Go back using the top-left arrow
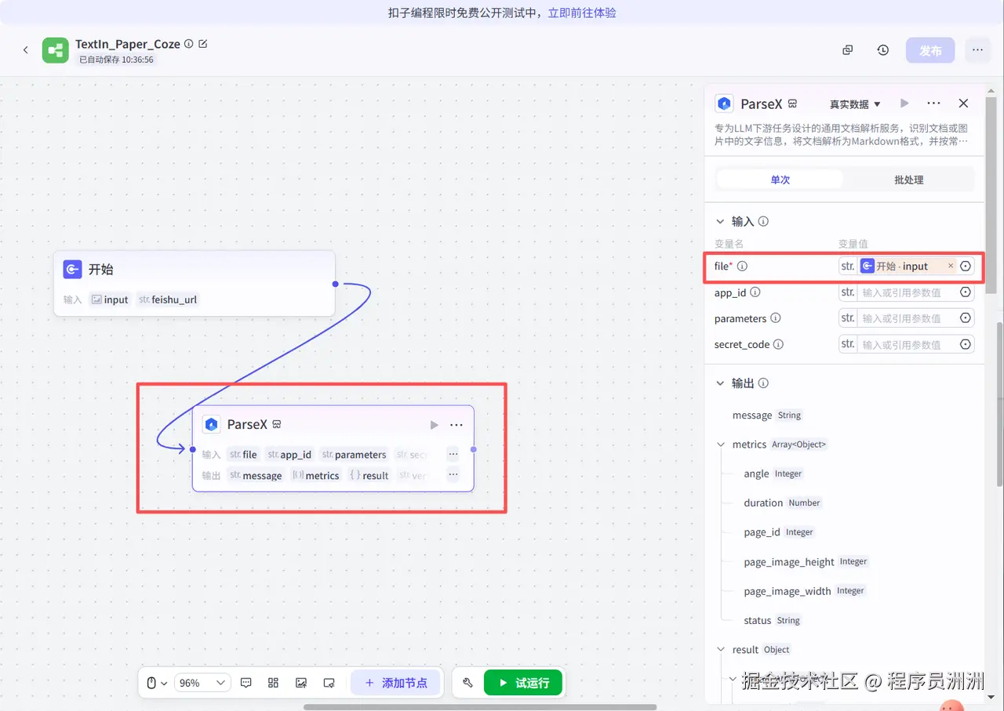This screenshot has height=711, width=1004. 25,50
